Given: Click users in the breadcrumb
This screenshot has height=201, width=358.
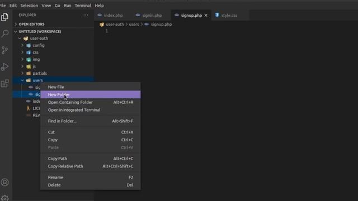Looking at the screenshot, I should pyautogui.click(x=134, y=25).
